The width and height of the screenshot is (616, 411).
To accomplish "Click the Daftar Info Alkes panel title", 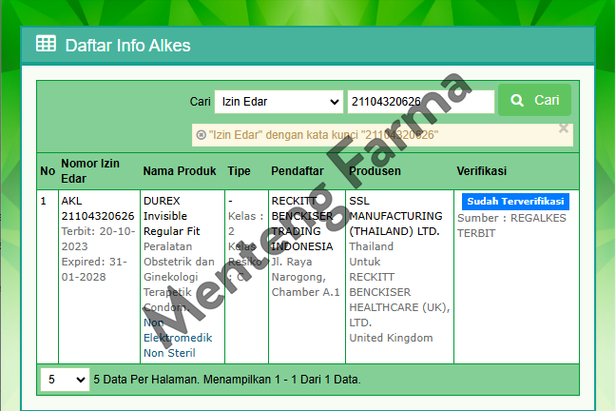I will (x=127, y=45).
